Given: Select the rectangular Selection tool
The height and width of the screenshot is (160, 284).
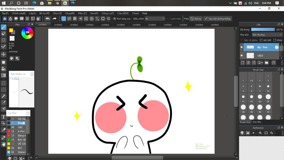Looking at the screenshot, I should [x=4, y=83].
